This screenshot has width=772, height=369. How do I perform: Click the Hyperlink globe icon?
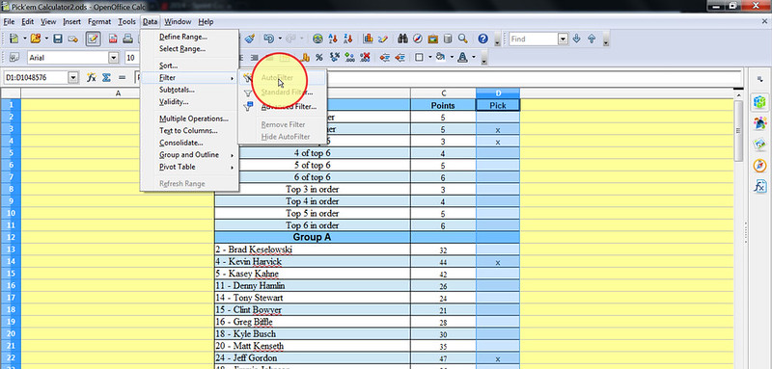318,39
